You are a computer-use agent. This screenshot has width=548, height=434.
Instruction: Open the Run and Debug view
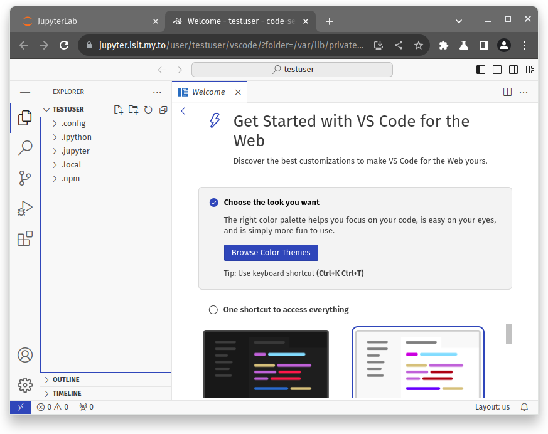[x=25, y=208]
